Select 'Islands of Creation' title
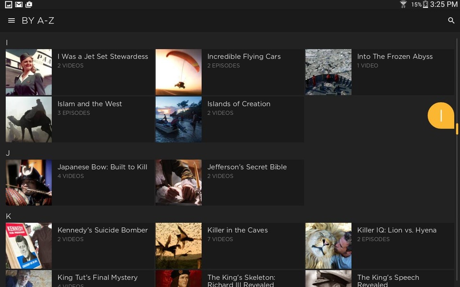Image resolution: width=460 pixels, height=287 pixels. pyautogui.click(x=239, y=104)
